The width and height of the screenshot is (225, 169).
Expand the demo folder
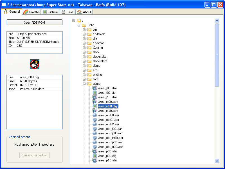point(84,66)
